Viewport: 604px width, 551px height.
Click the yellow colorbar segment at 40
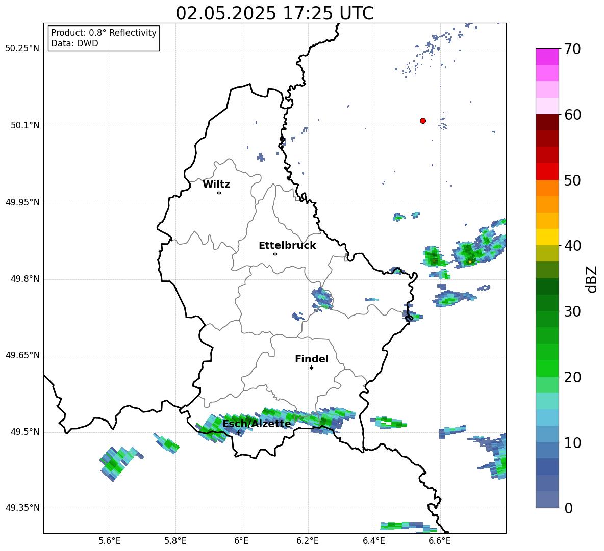(547, 238)
